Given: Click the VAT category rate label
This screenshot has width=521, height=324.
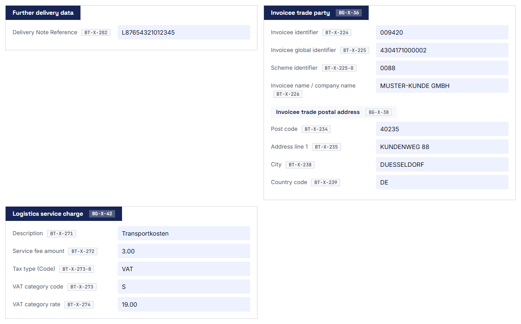Looking at the screenshot, I should click(36, 305).
